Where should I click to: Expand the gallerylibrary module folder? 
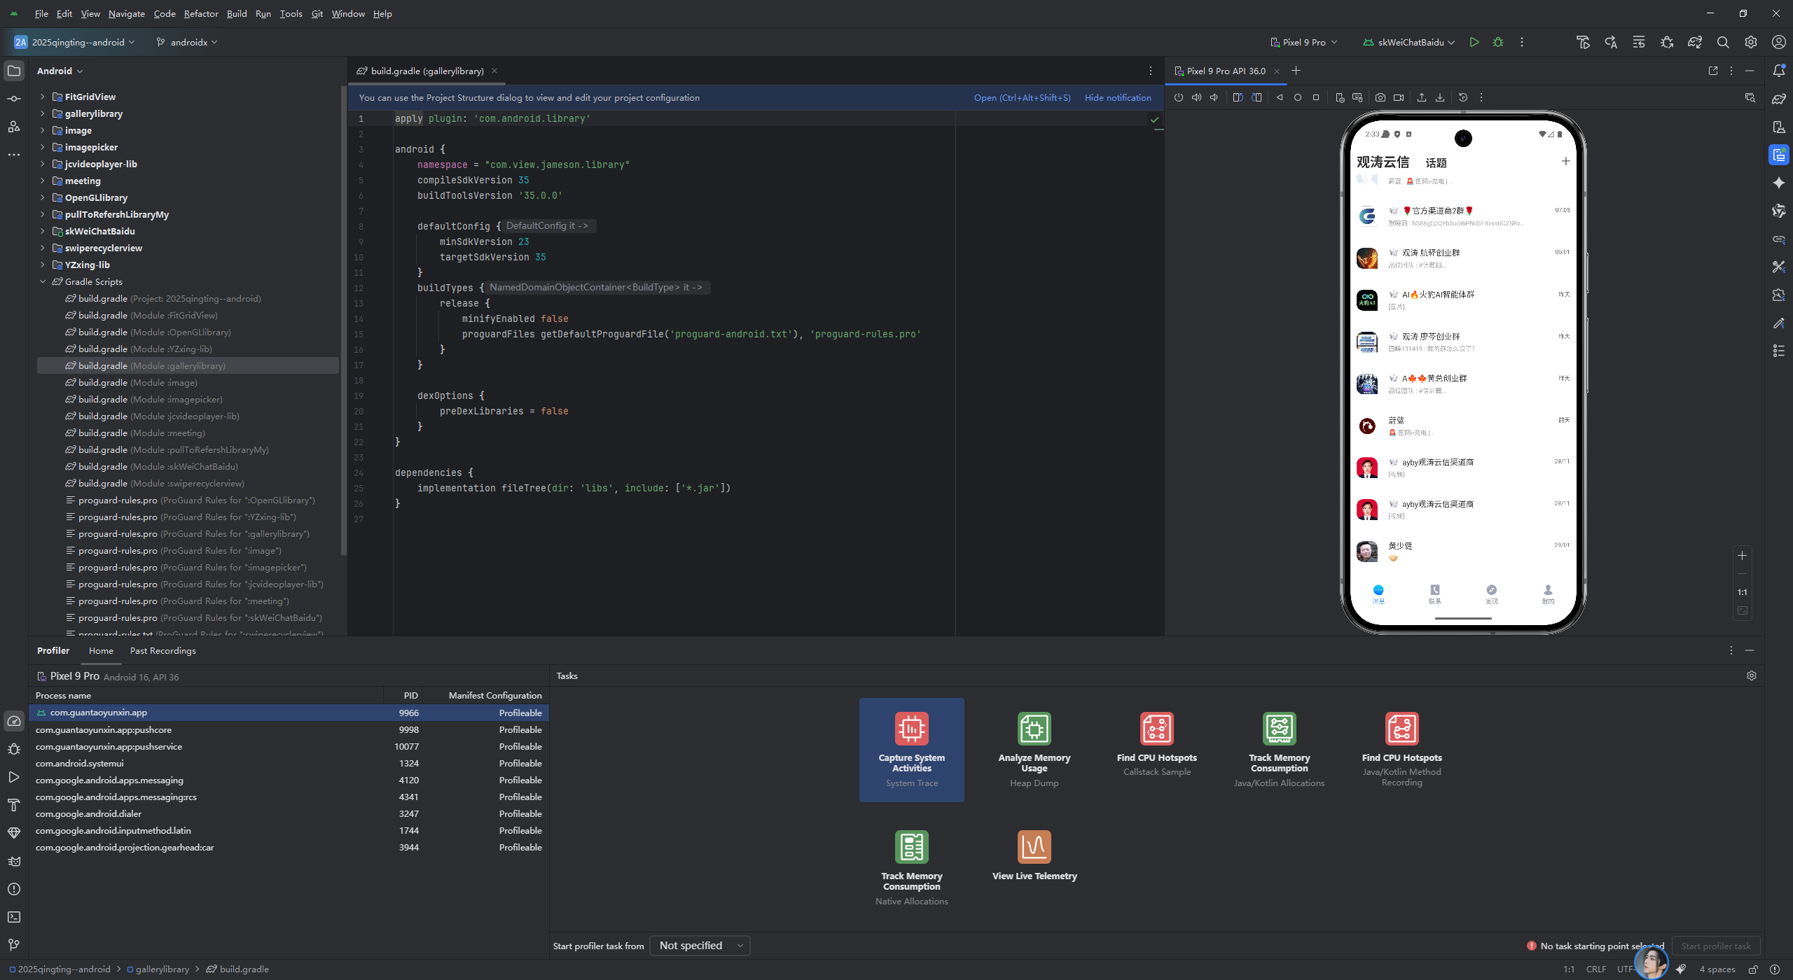pyautogui.click(x=43, y=113)
